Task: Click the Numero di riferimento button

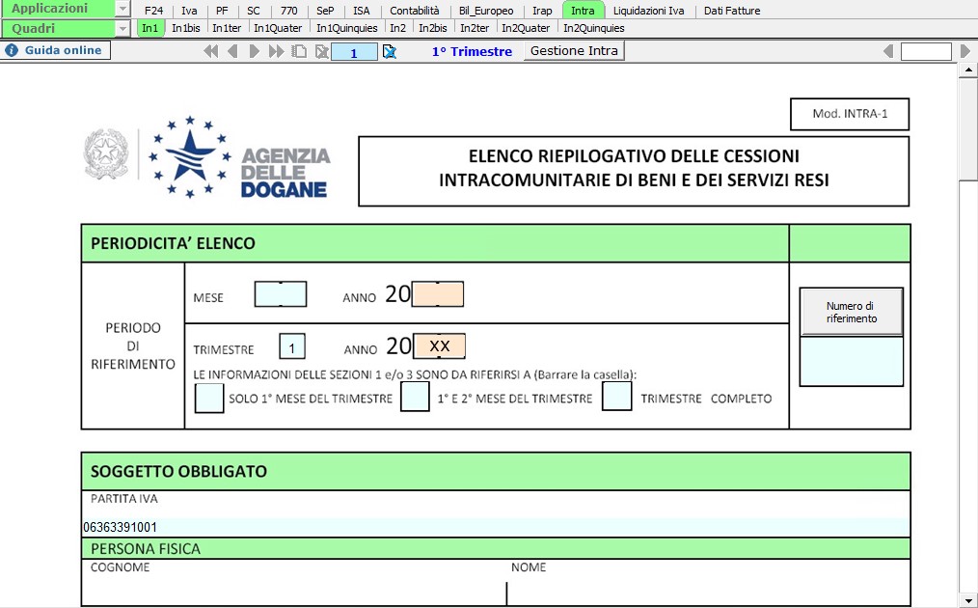Action: 852,312
